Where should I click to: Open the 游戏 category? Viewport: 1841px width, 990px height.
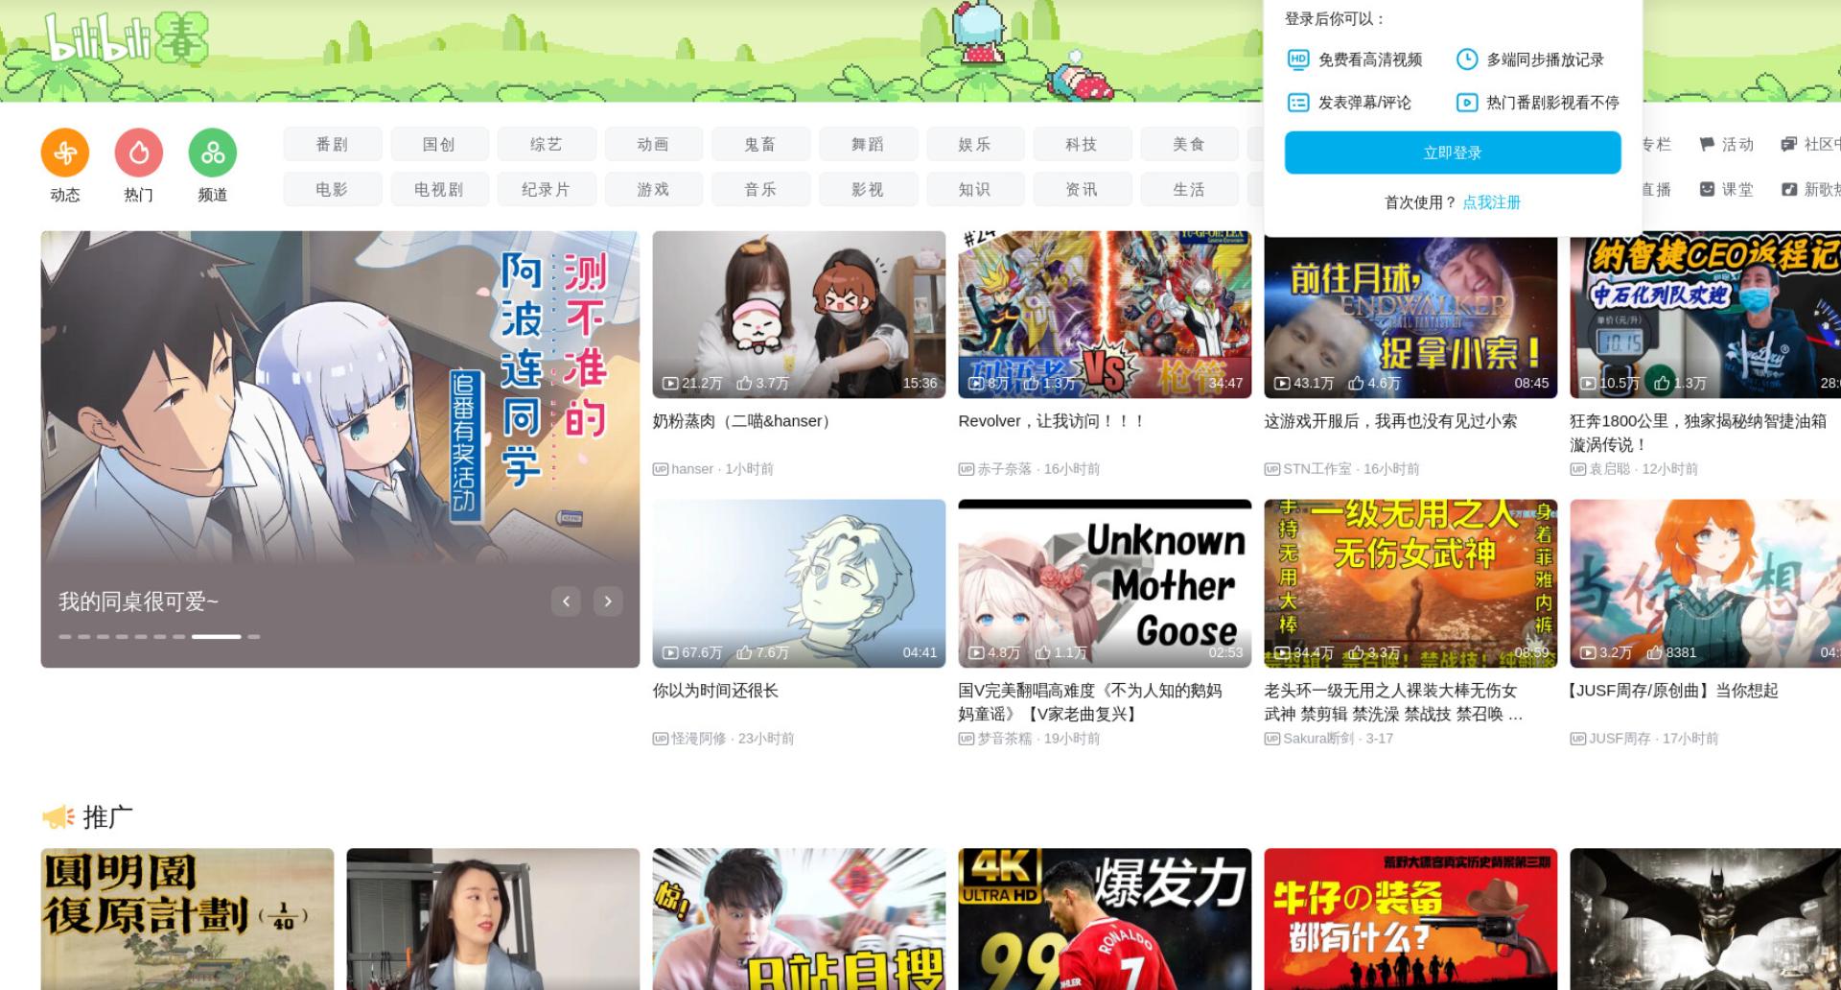(x=653, y=189)
